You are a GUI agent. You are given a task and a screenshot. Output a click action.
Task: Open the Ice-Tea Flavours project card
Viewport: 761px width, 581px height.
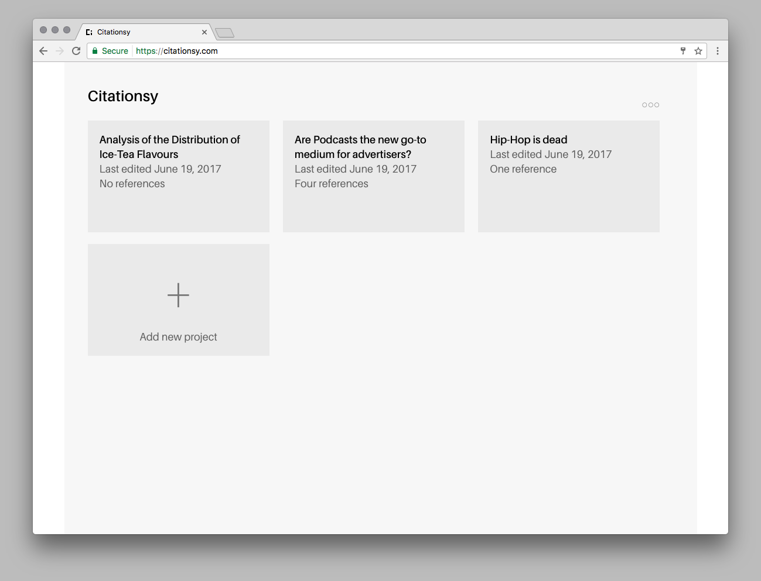(x=179, y=176)
